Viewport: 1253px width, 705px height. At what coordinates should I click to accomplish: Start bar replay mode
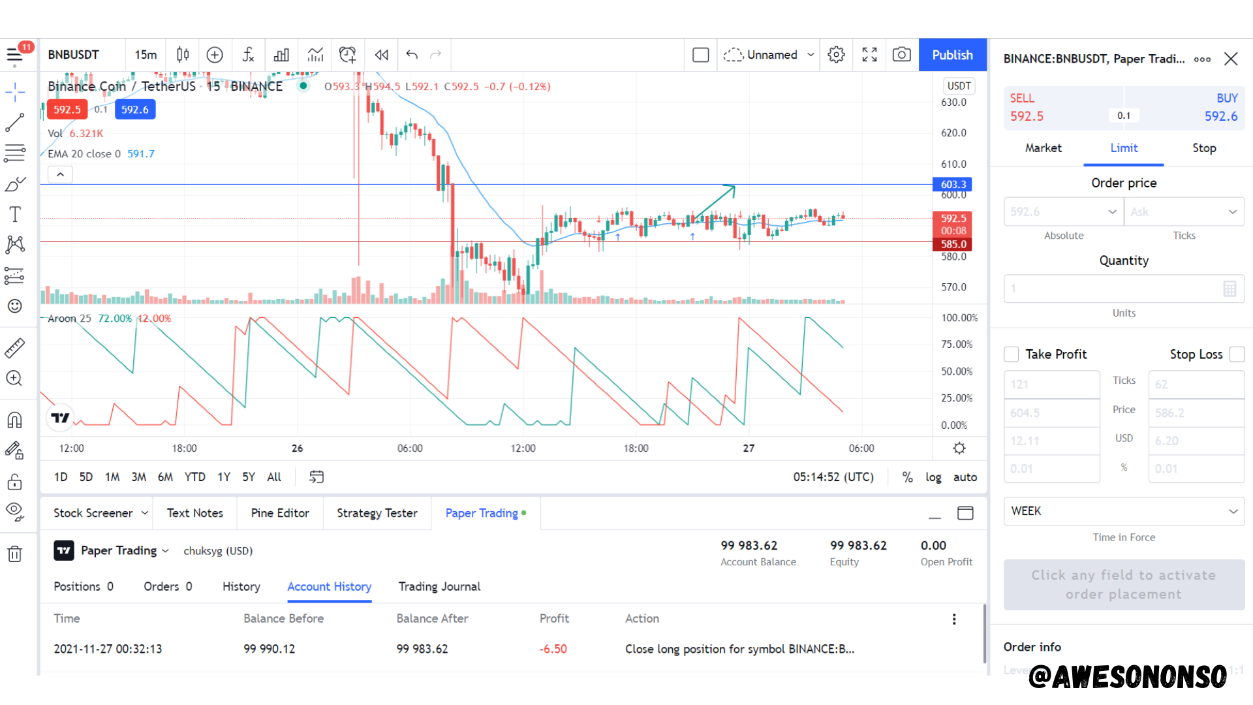pyautogui.click(x=382, y=55)
